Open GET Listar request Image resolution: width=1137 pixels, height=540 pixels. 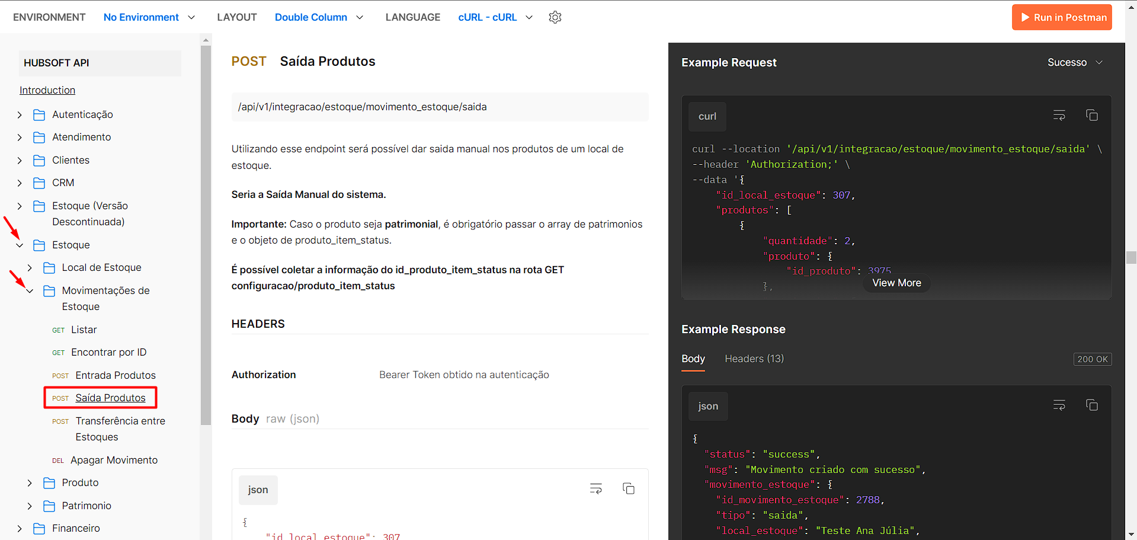click(x=84, y=330)
